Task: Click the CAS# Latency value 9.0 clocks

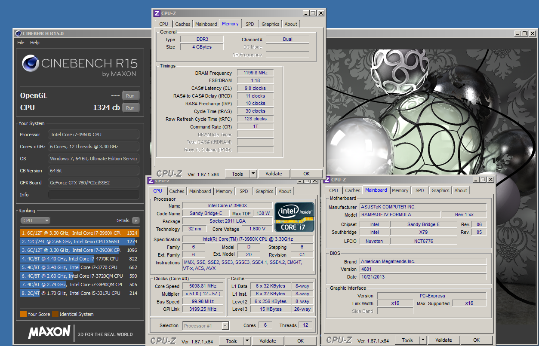Action: (x=256, y=88)
